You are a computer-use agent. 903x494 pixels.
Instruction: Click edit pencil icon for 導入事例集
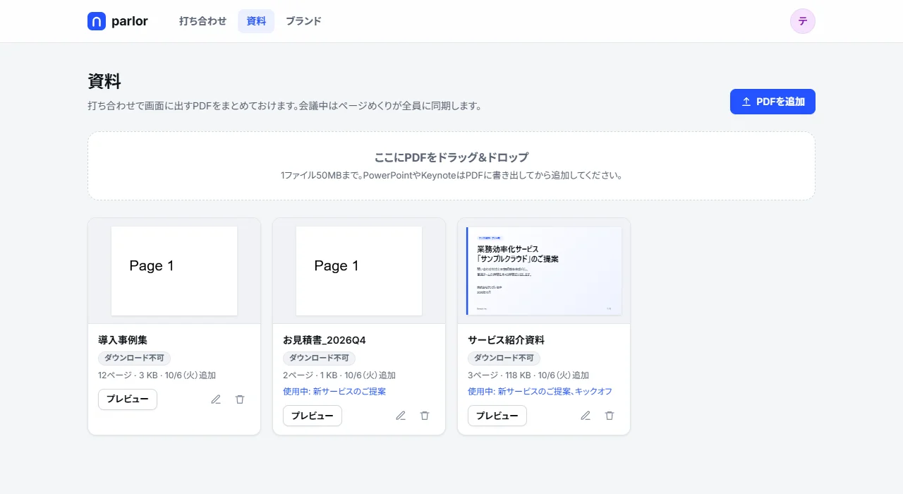tap(216, 399)
